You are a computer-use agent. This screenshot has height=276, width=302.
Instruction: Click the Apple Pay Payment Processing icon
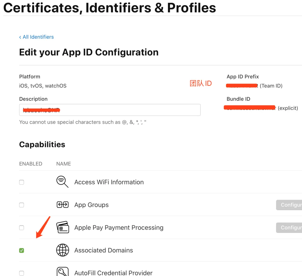point(62,227)
